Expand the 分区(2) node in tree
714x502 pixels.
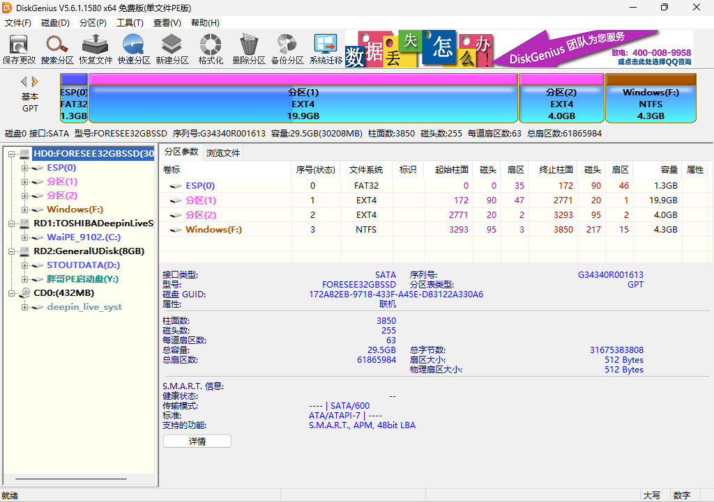point(24,196)
